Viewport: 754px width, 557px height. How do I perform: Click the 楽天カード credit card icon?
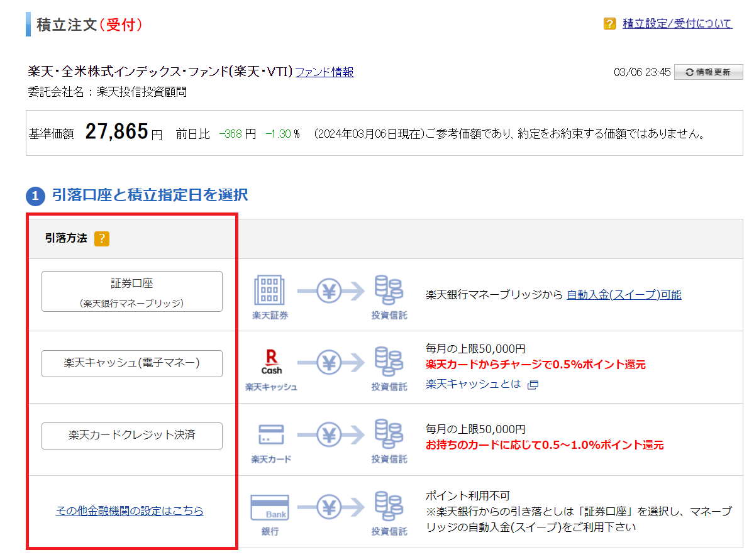[271, 435]
